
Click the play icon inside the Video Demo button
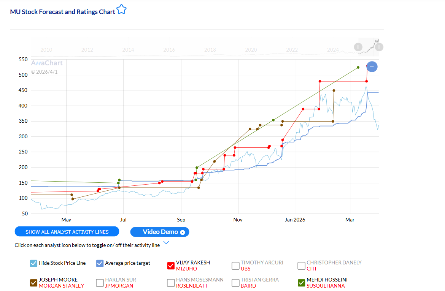point(182,232)
